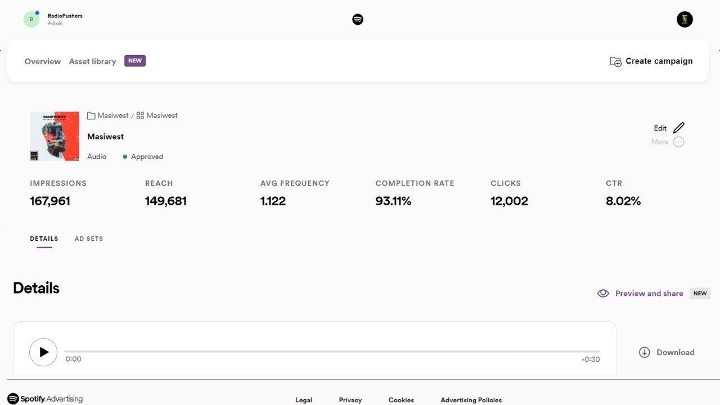Select the Approved status label
This screenshot has width=720, height=405.
coord(147,157)
